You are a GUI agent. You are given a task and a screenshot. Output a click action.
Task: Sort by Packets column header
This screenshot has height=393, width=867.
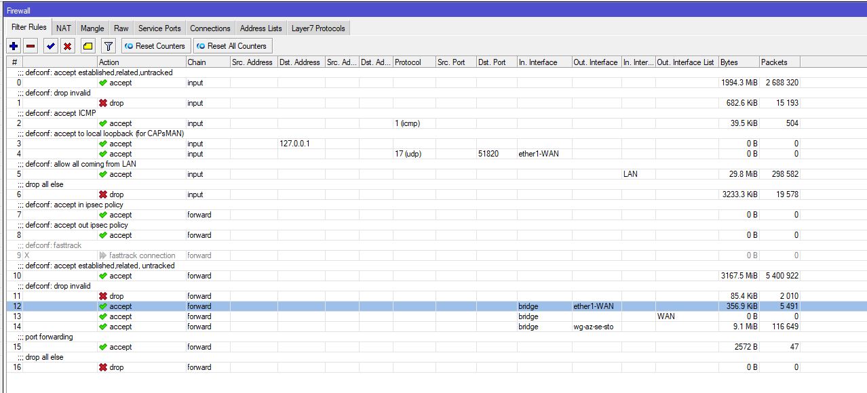(779, 62)
